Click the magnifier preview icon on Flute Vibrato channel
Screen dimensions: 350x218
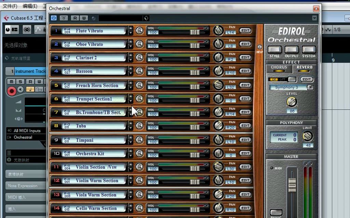coord(140,30)
